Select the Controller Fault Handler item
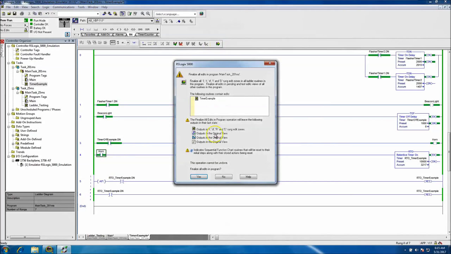451x254 pixels. coord(35,54)
